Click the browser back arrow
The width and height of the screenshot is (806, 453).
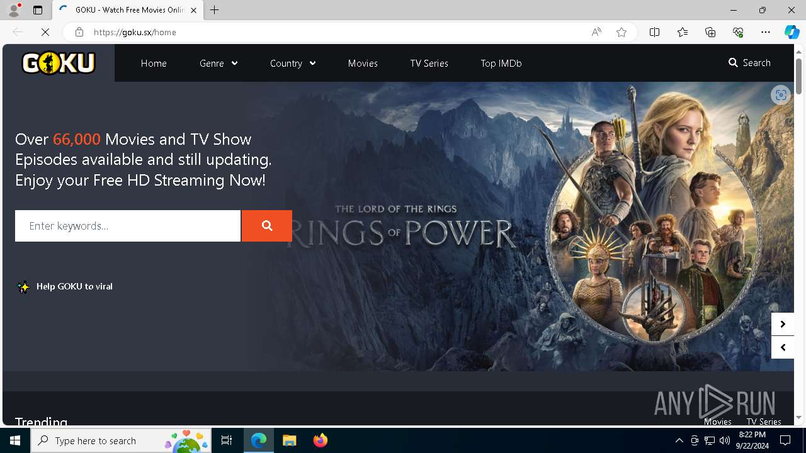pos(18,32)
